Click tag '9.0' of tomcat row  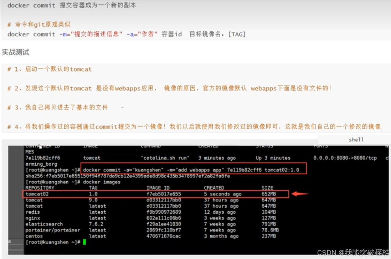[93, 200]
